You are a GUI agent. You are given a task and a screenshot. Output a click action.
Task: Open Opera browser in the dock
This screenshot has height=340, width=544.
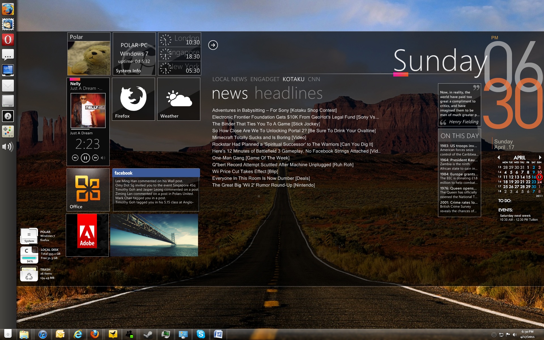click(x=8, y=40)
